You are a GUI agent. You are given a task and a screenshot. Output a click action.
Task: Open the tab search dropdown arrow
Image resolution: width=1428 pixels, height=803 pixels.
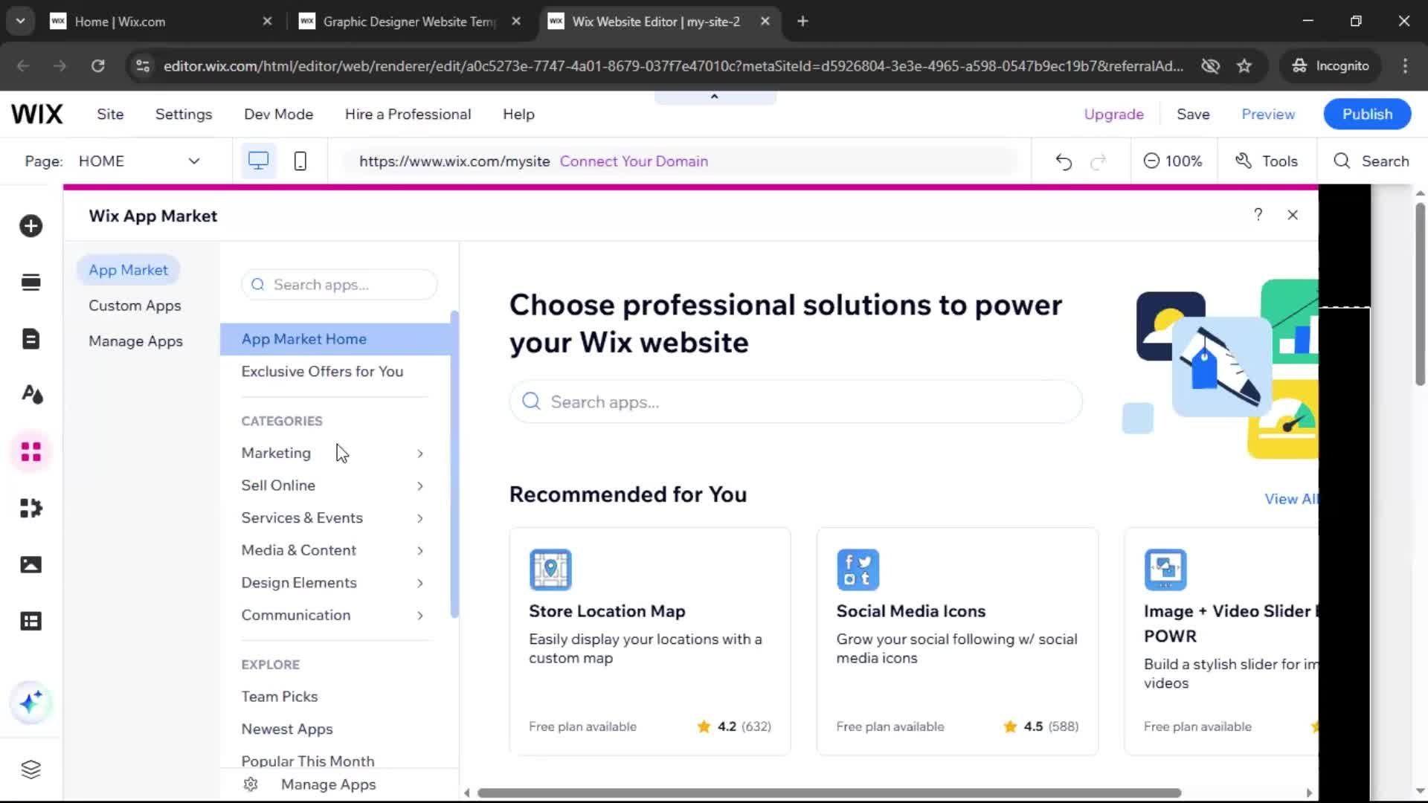[x=21, y=22]
